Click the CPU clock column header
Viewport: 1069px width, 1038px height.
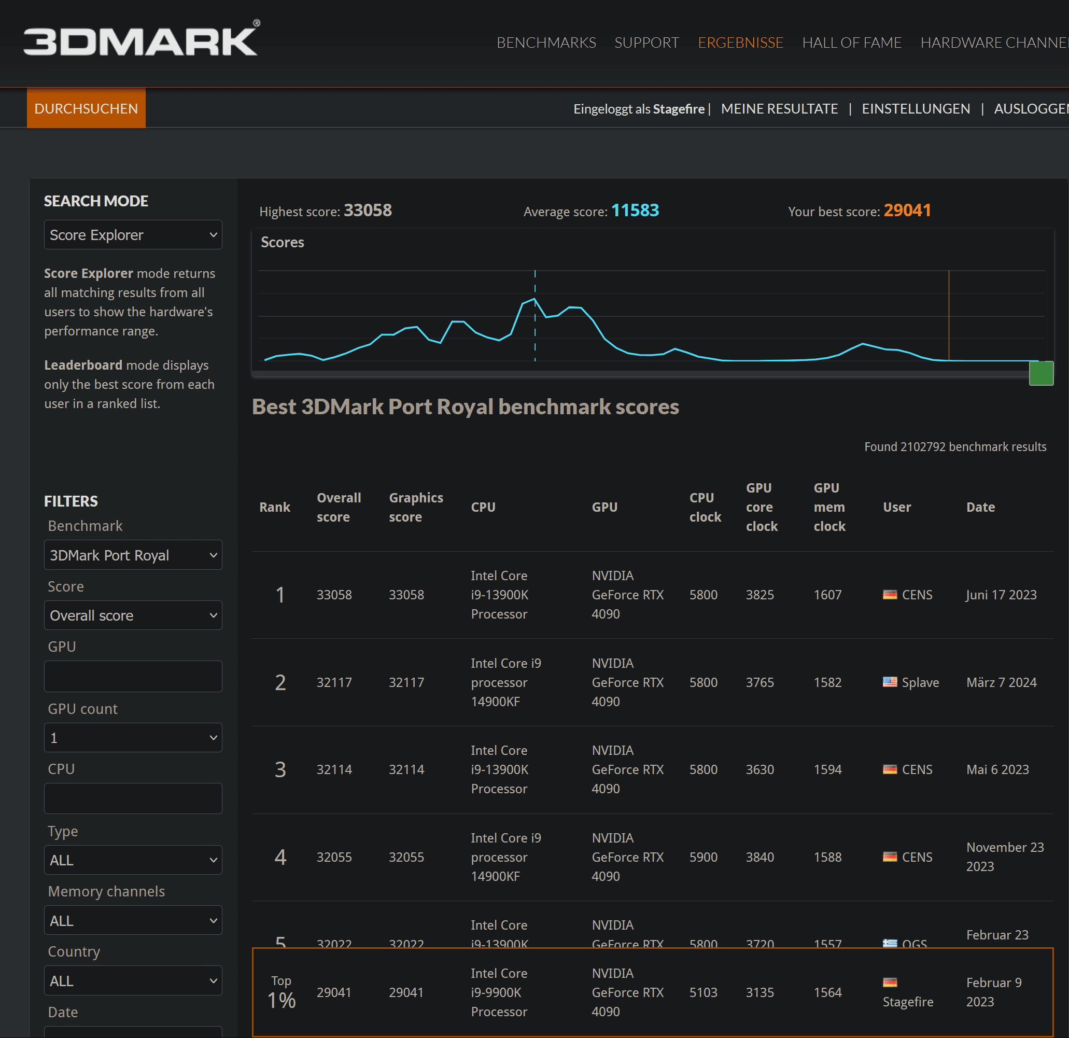point(705,507)
